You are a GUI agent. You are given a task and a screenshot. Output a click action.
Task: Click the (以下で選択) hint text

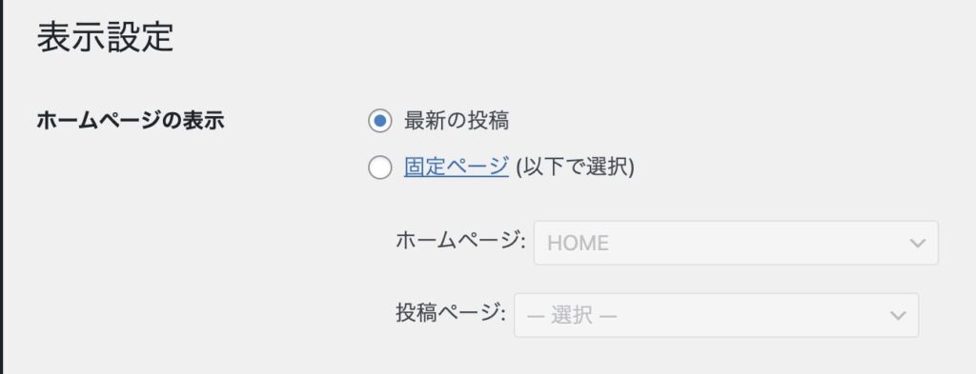pyautogui.click(x=575, y=167)
